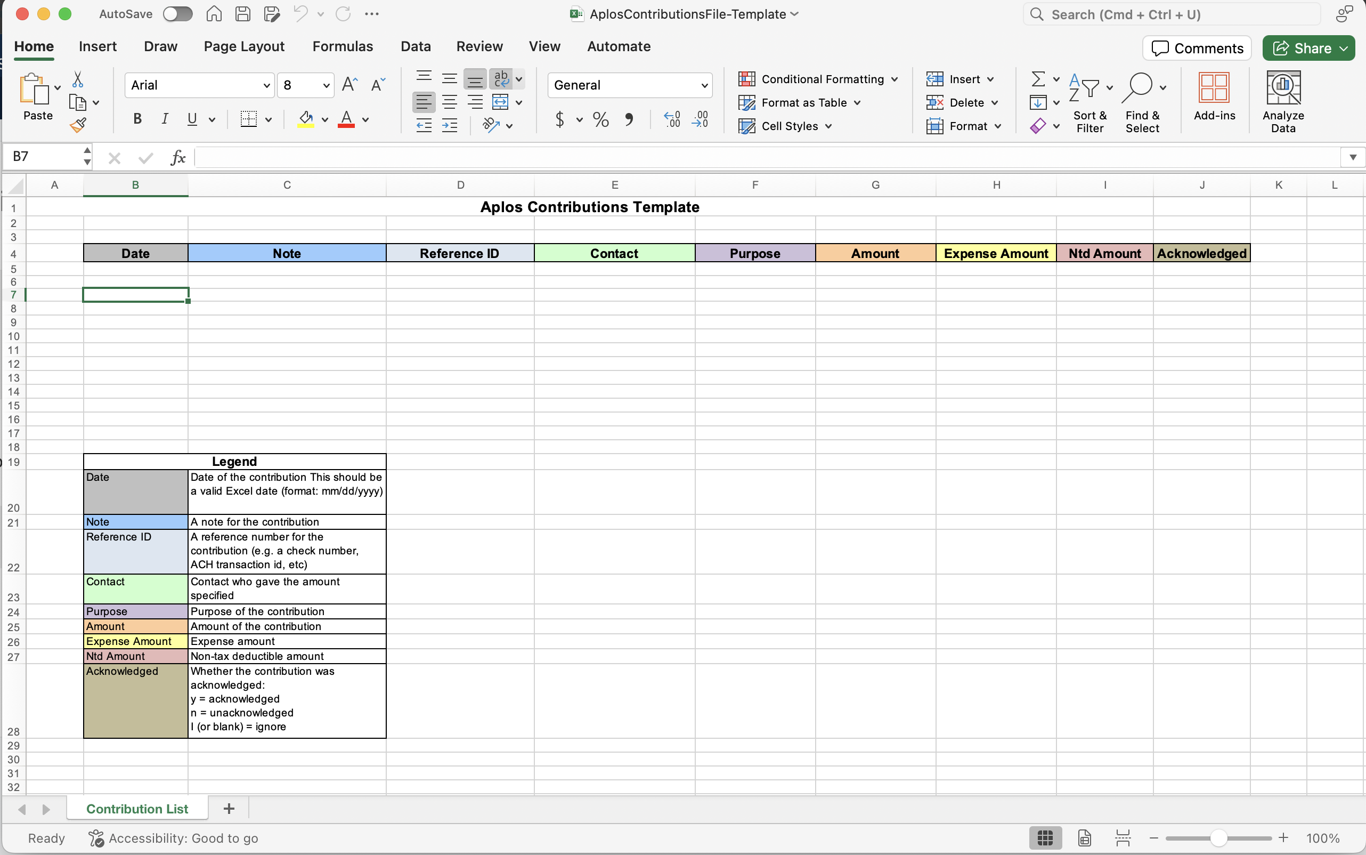Open the Arial font name dropdown
1366x855 pixels.
point(267,85)
